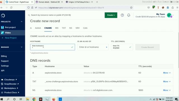
Task: Launch Chrome from the taskbar
Action: pos(34,99)
